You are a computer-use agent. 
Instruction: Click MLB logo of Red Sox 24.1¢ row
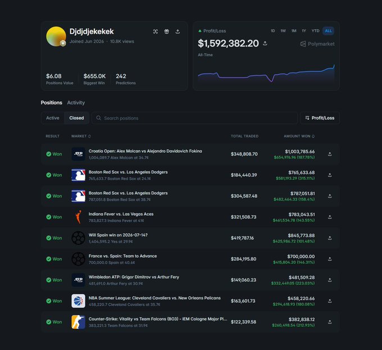tap(78, 175)
